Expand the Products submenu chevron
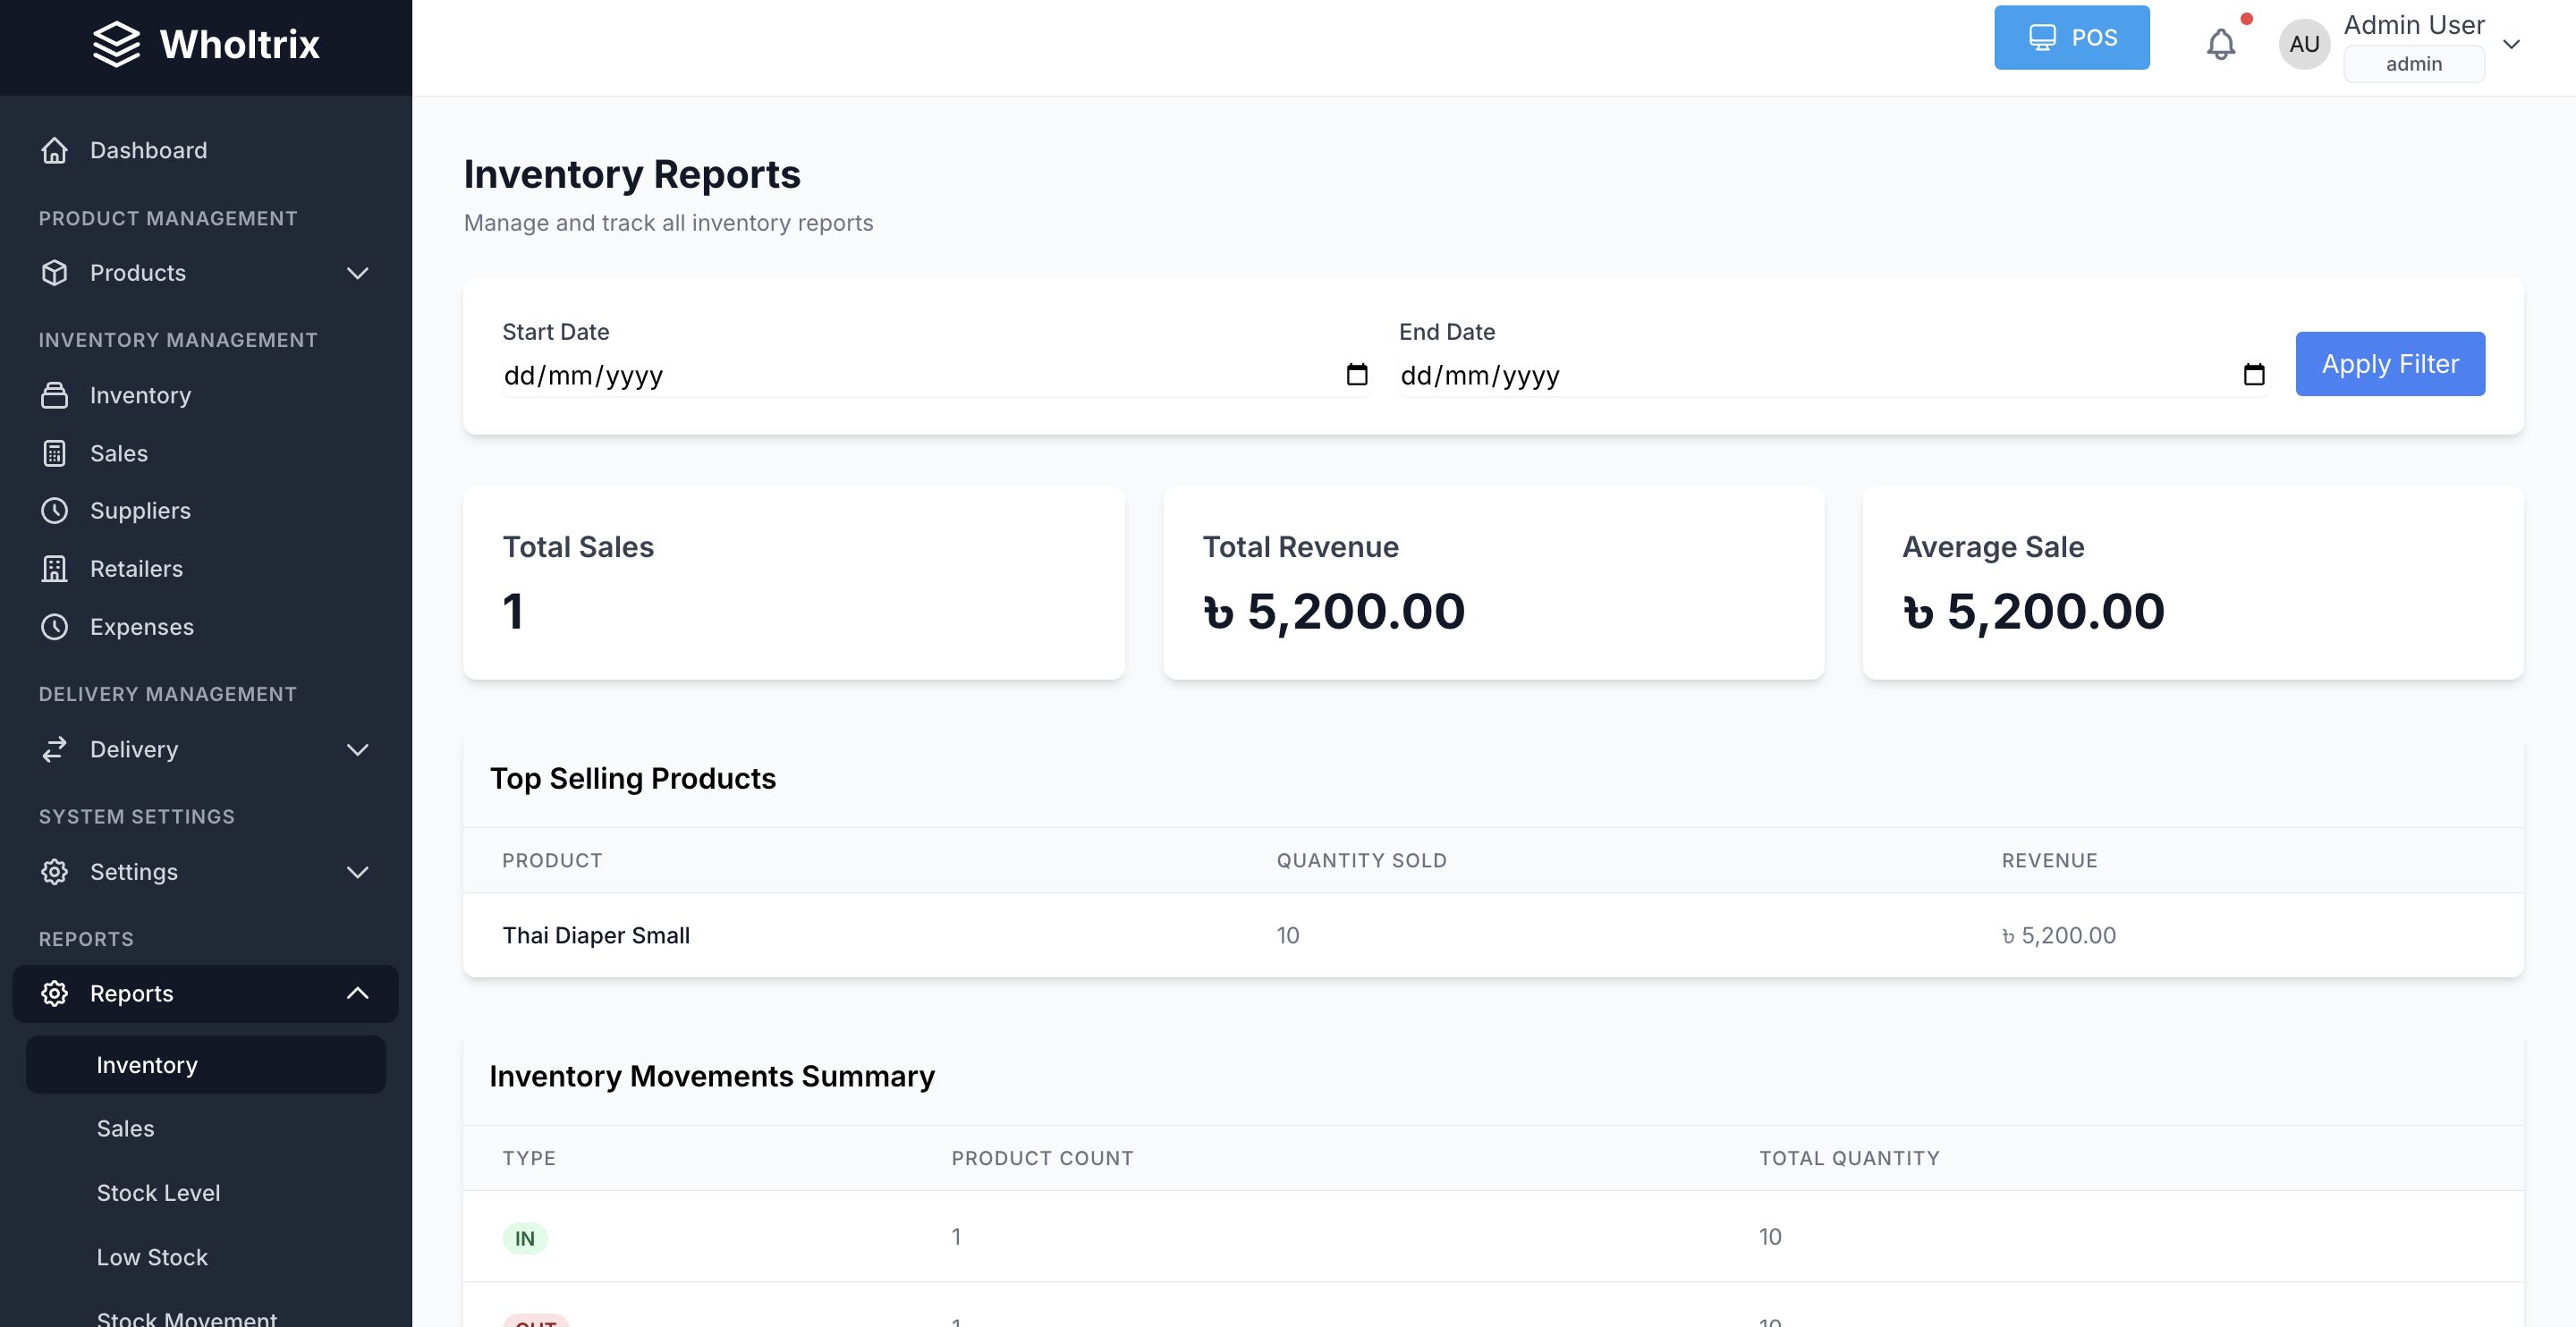This screenshot has width=2576, height=1327. click(357, 273)
